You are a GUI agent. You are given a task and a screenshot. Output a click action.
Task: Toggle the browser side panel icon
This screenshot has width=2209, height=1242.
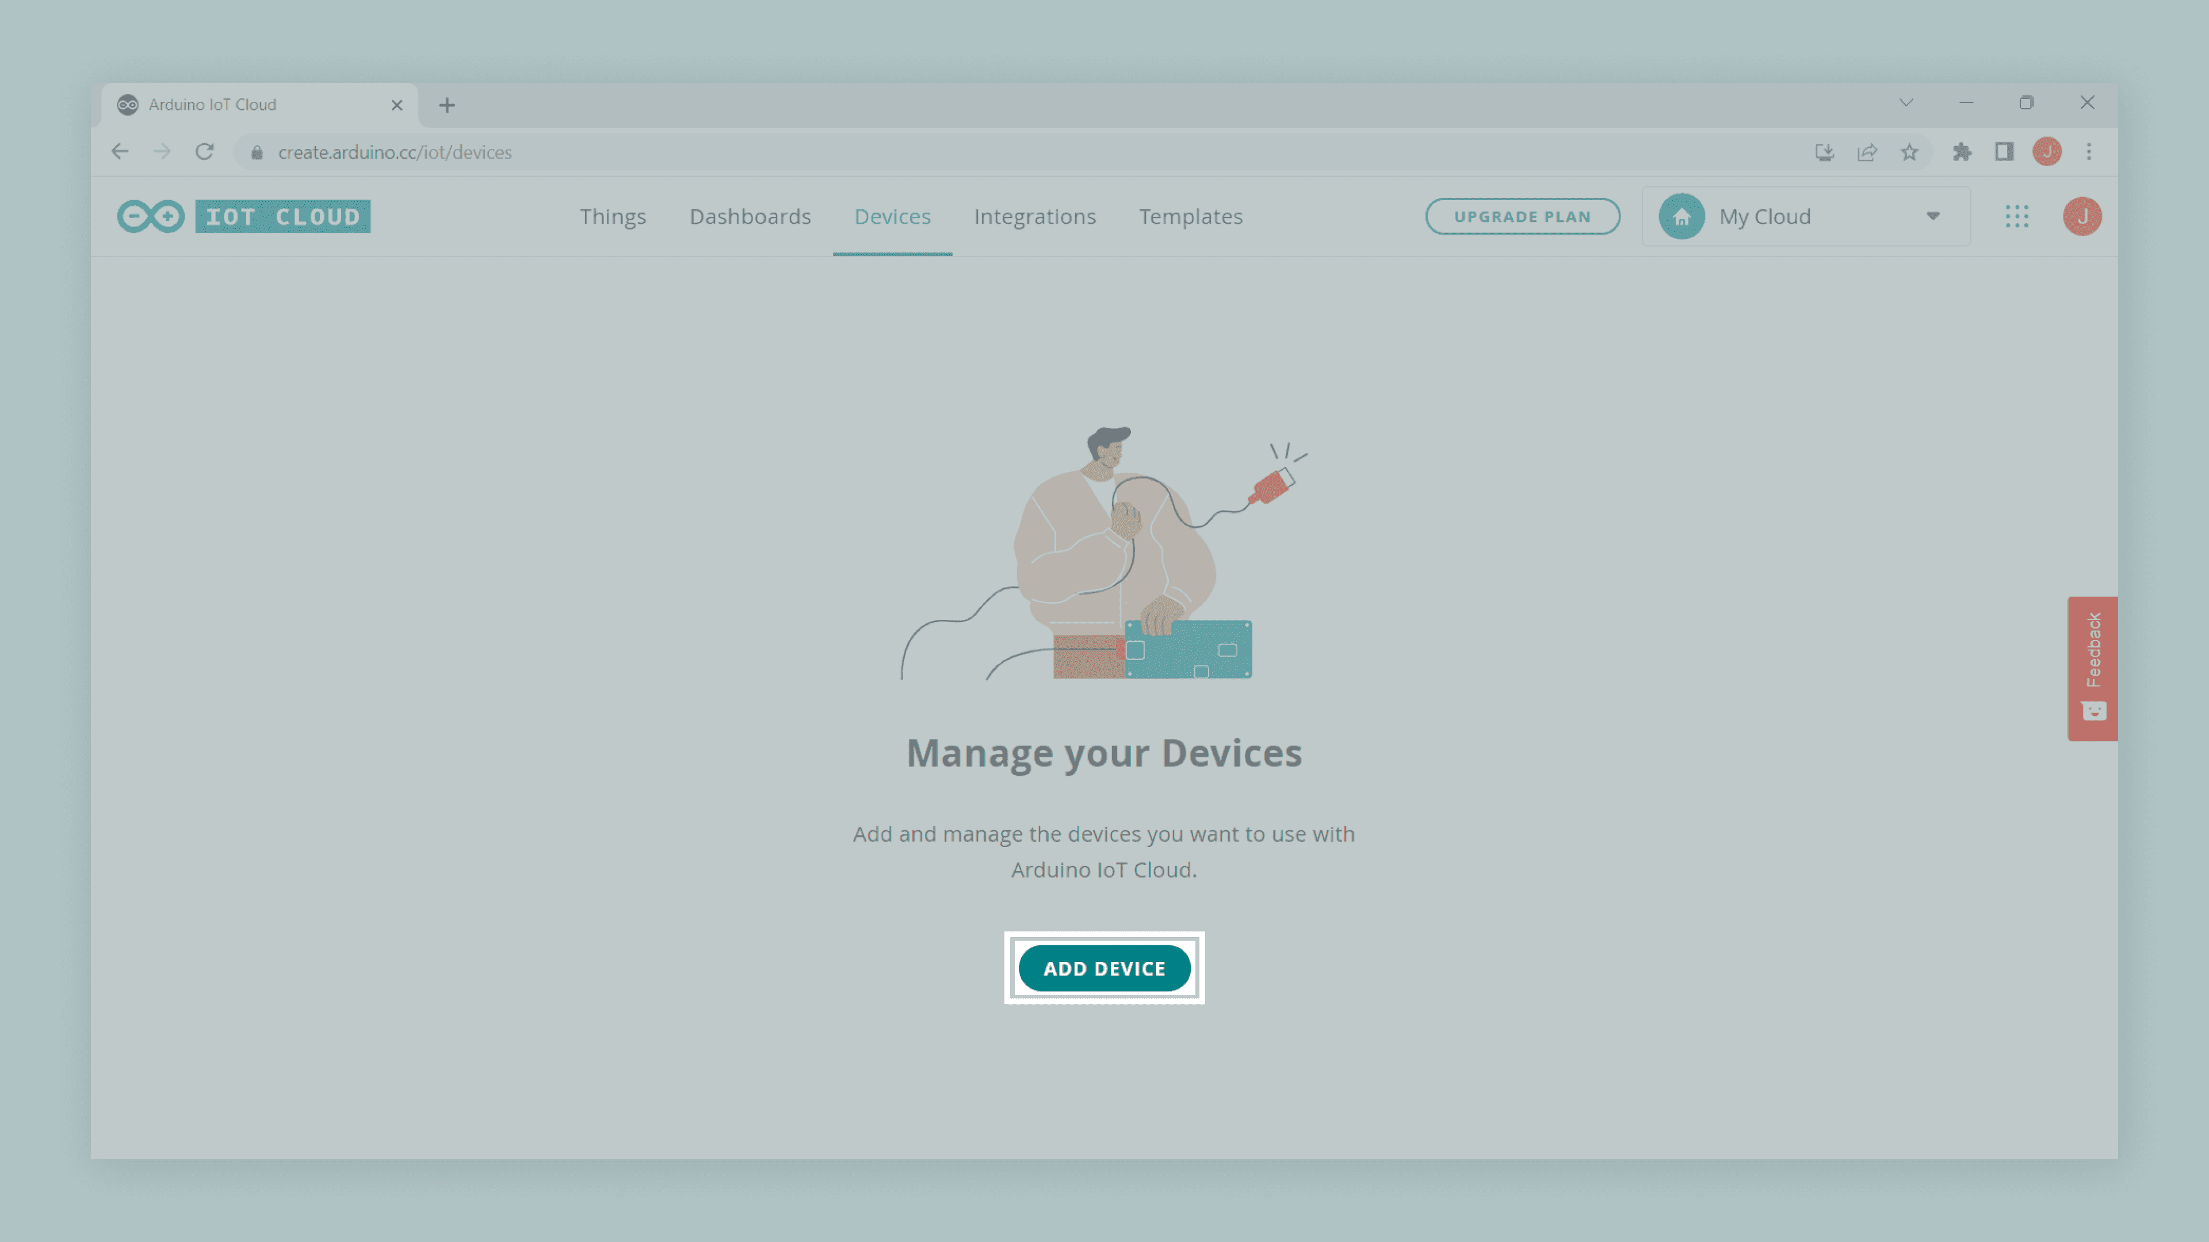tap(2004, 152)
